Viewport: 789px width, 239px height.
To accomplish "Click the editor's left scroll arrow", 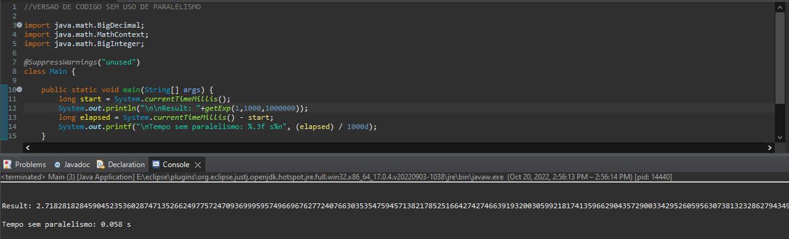I will 27,148.
